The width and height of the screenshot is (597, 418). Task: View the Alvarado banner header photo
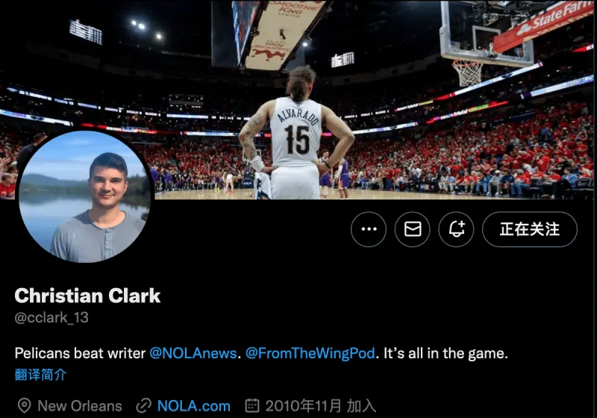tap(298, 100)
